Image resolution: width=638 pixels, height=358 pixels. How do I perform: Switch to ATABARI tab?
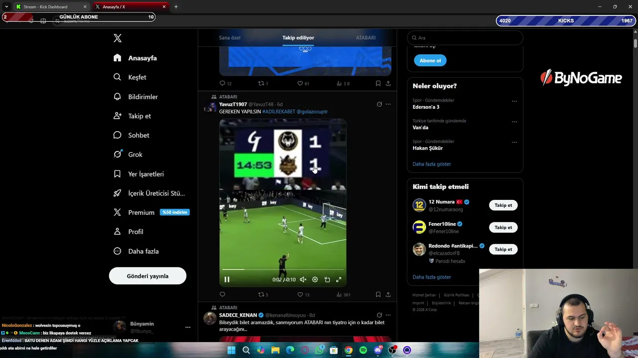[x=366, y=38]
